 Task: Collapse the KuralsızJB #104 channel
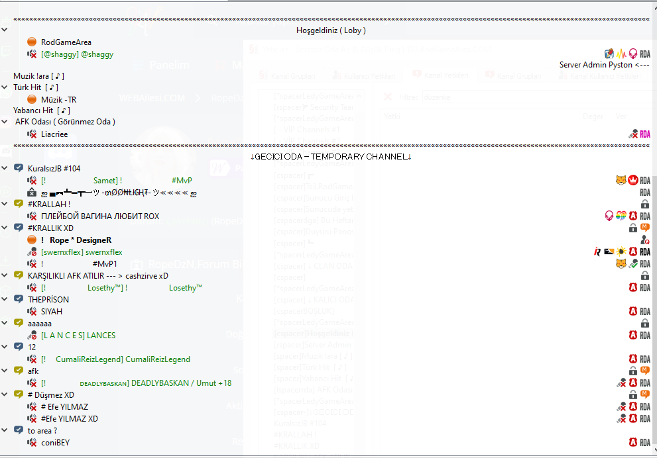(x=5, y=168)
